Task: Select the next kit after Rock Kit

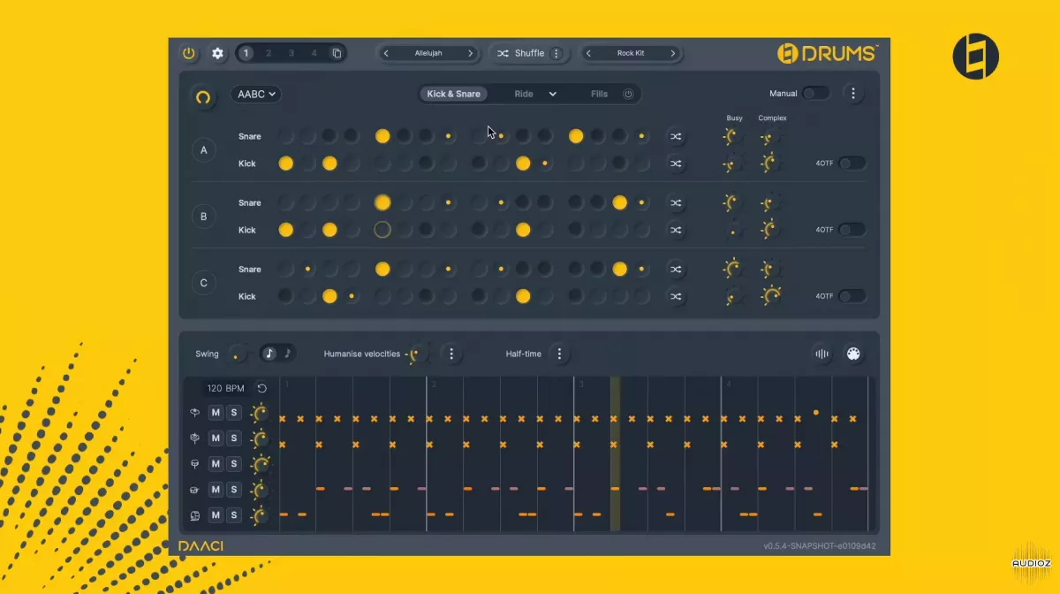Action: pos(673,53)
